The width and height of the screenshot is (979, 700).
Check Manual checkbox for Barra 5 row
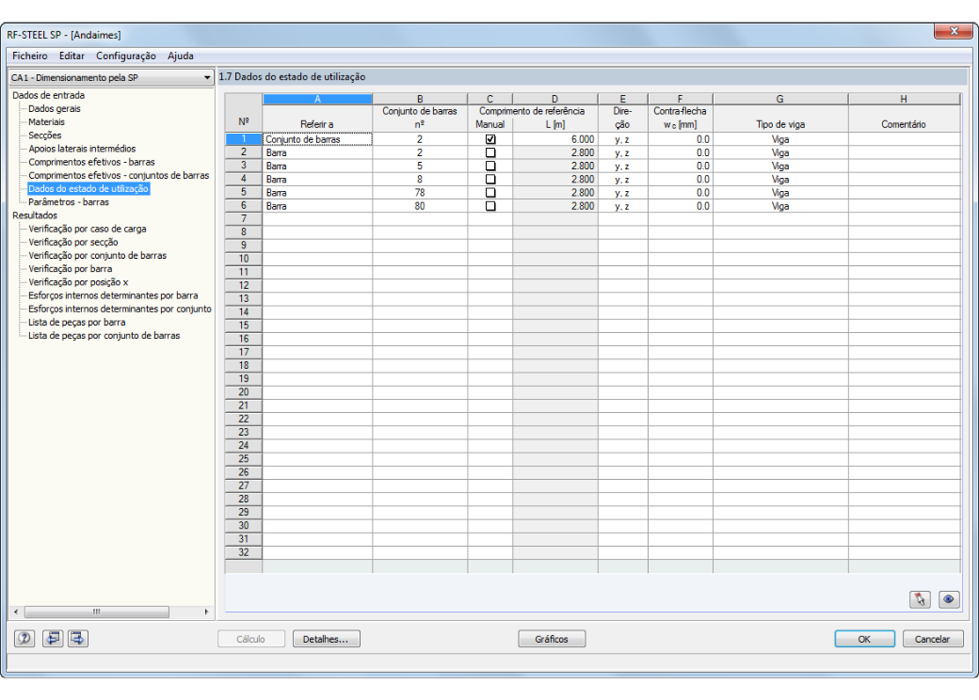tap(490, 166)
